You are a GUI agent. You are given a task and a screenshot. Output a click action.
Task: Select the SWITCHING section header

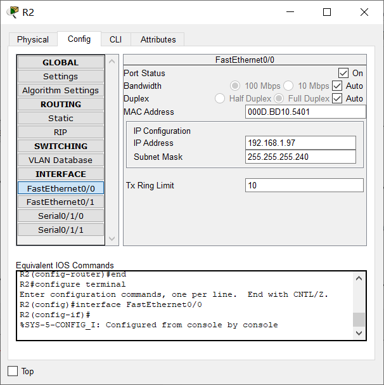click(61, 146)
